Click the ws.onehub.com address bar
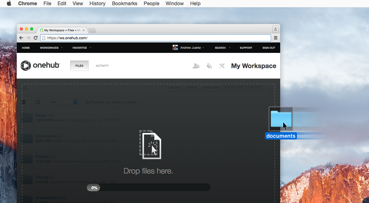The height and width of the screenshot is (203, 369). [x=156, y=38]
